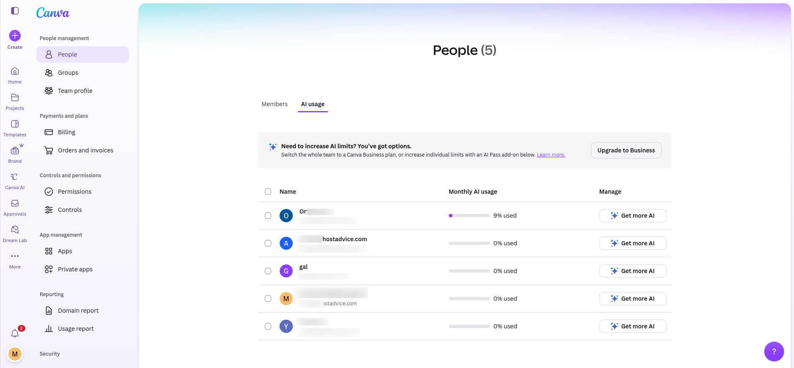Viewport: 794px width, 368px height.
Task: Select the AI usage tab
Action: [x=313, y=104]
